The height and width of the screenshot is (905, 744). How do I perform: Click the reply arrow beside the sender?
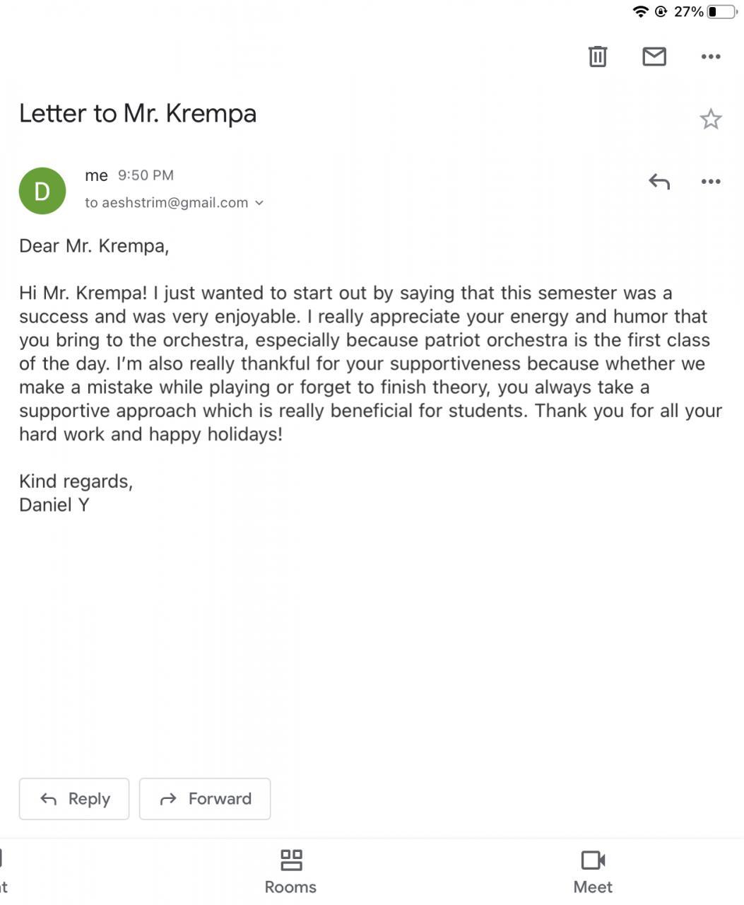(x=659, y=182)
